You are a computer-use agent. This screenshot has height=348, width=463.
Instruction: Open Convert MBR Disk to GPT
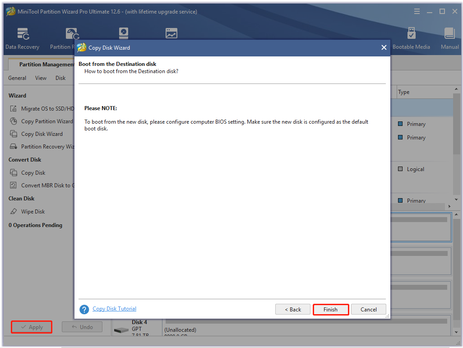[x=46, y=185]
